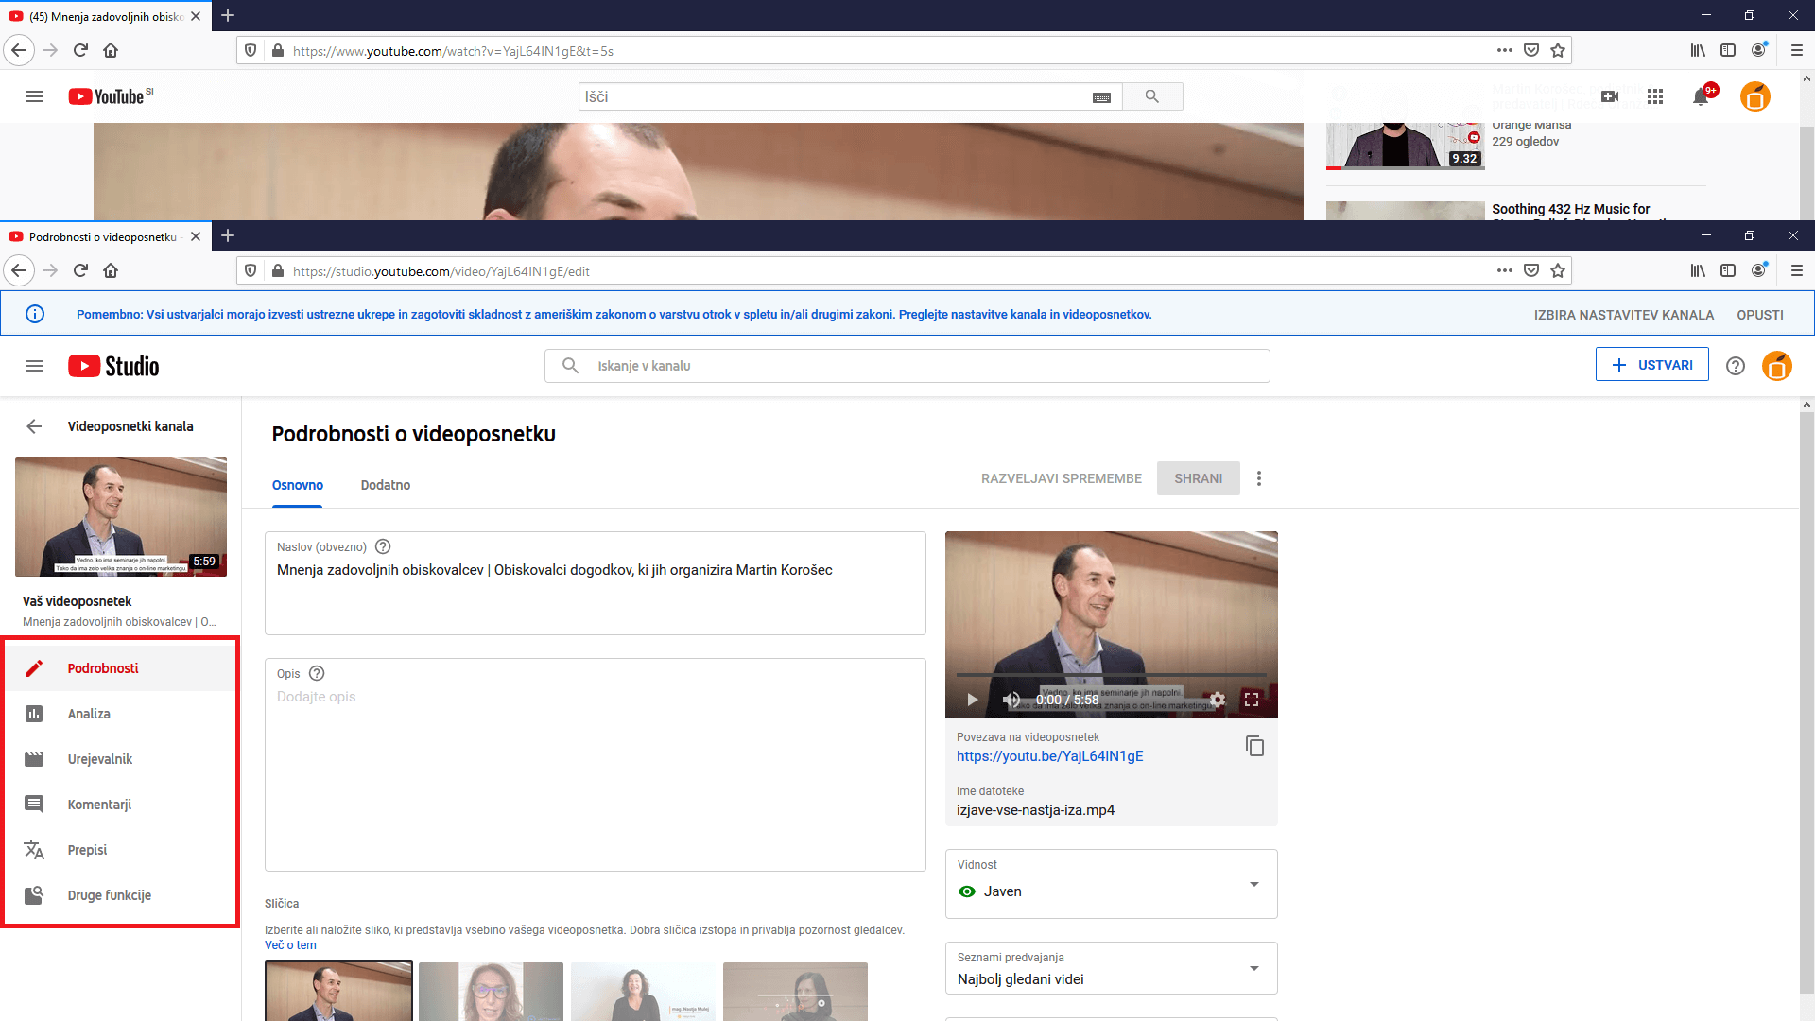1815x1021 pixels.
Task: Copy the video link icon
Action: pyautogui.click(x=1254, y=746)
